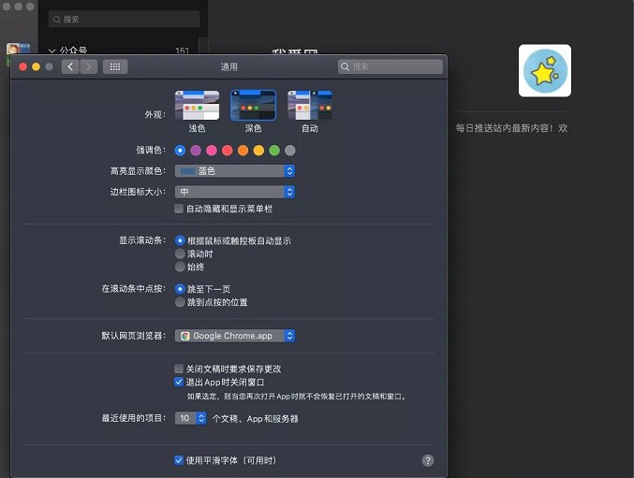Choose the purple accent color

click(196, 151)
